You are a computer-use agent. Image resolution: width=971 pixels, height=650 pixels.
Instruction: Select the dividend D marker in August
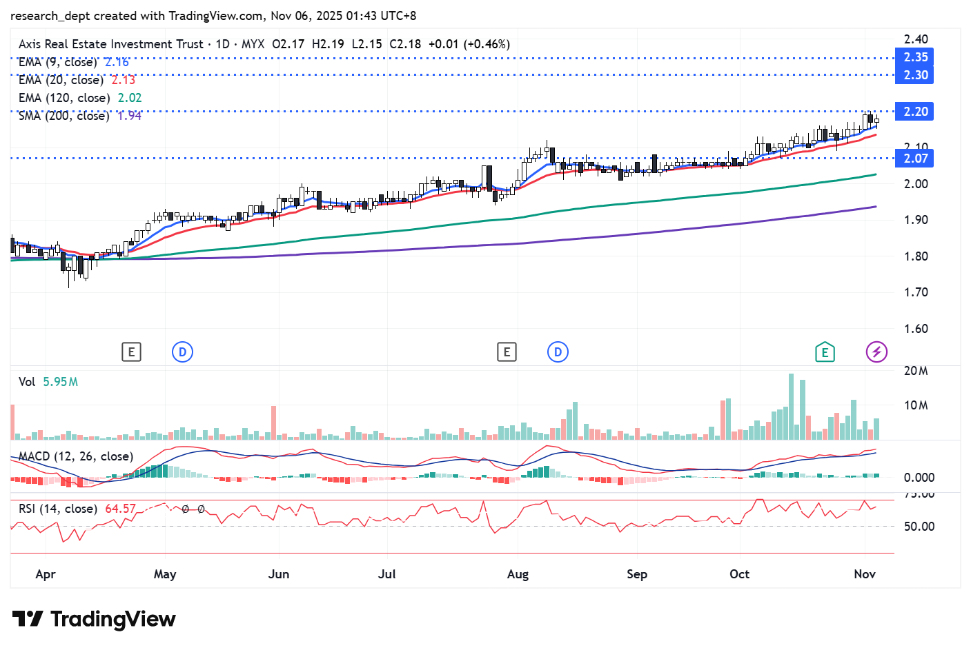coord(558,352)
